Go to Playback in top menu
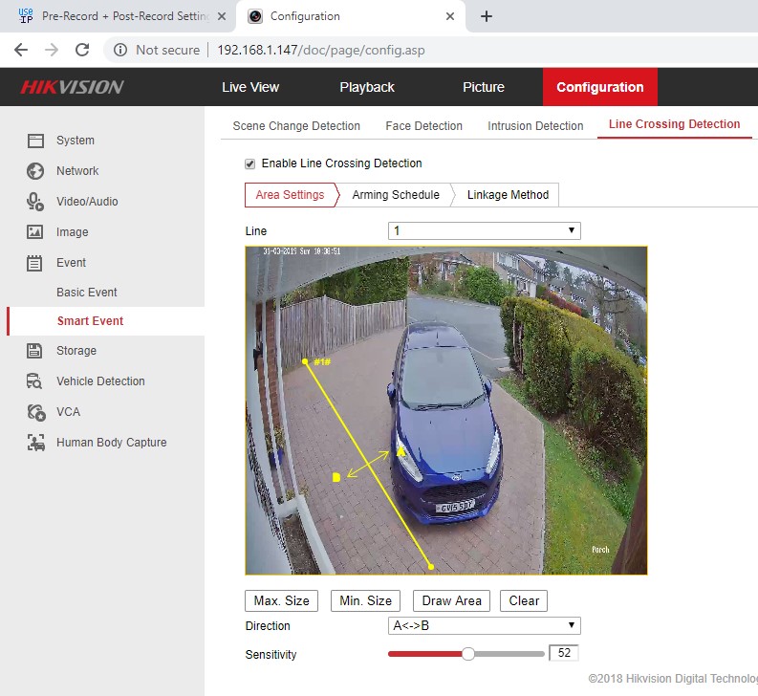Screen dimensions: 758x696 367,87
